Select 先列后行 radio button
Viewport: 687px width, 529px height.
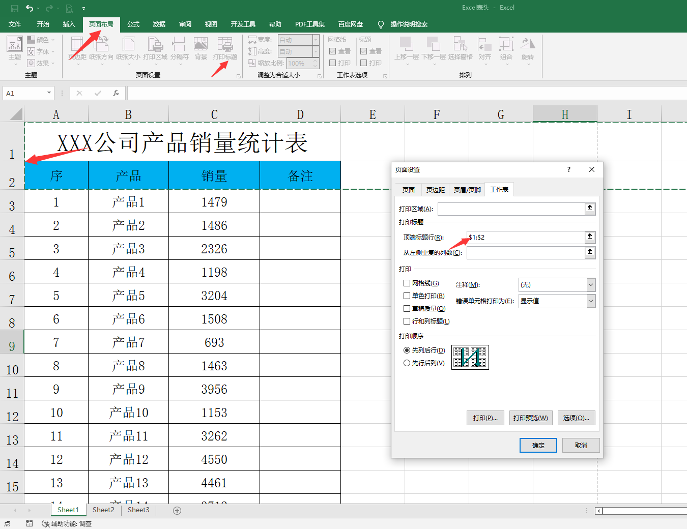[x=407, y=350]
